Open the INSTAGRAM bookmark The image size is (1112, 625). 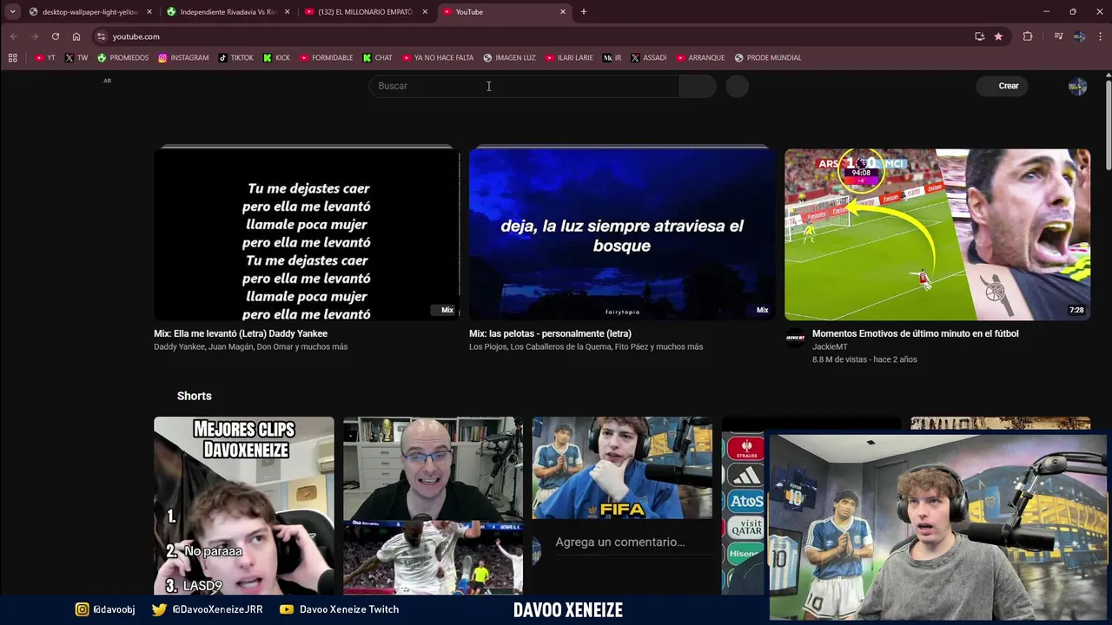pyautogui.click(x=183, y=58)
